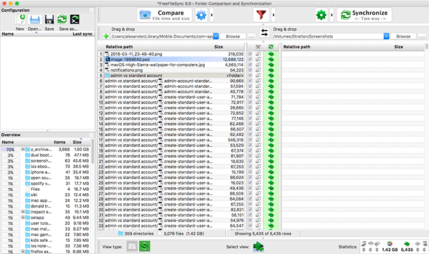
Task: Add folder pair with green plus
Action: click(106, 36)
